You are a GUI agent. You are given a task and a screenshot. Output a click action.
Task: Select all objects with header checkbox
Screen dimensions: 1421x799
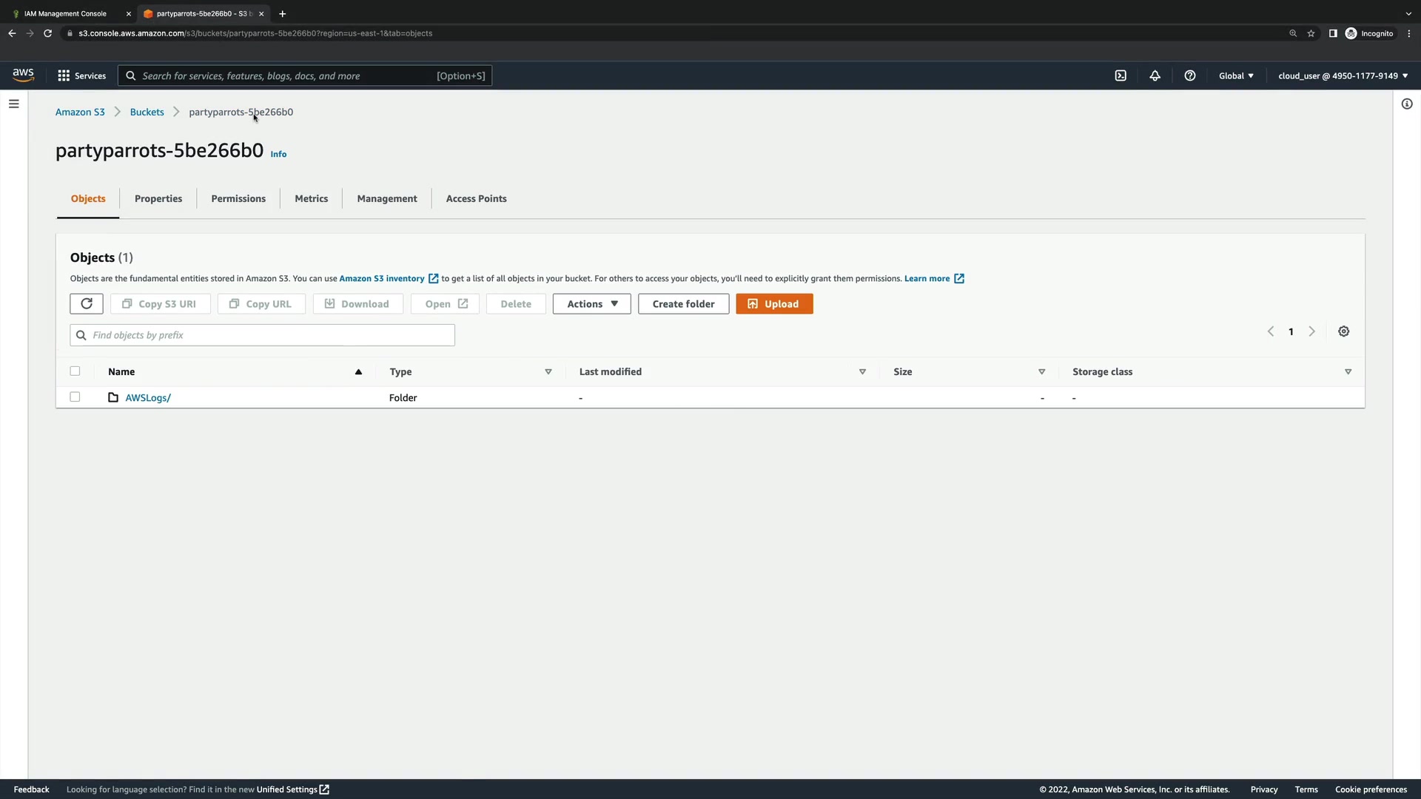click(x=75, y=371)
